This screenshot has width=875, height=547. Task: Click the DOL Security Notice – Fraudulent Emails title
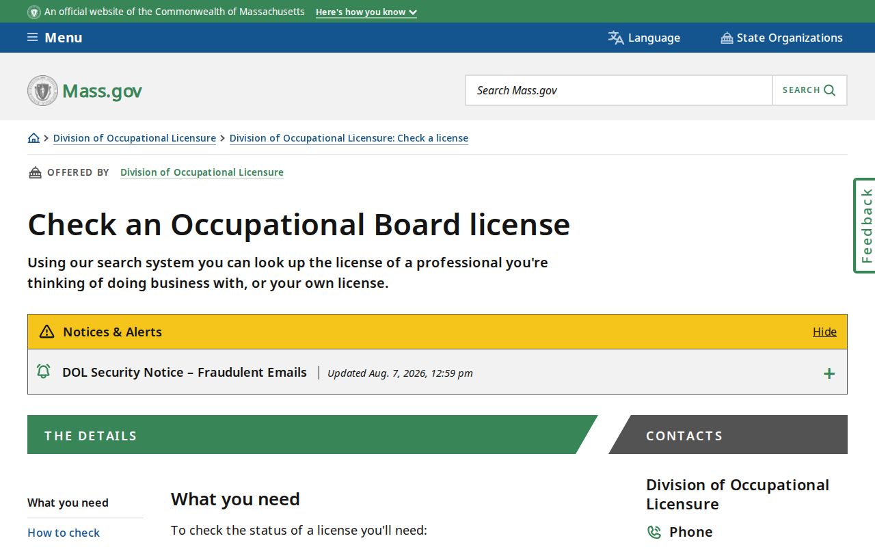click(185, 372)
